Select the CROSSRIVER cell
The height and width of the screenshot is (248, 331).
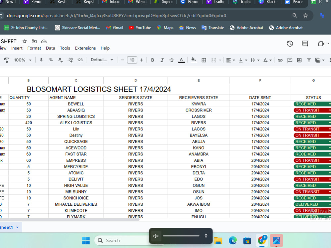(198, 110)
